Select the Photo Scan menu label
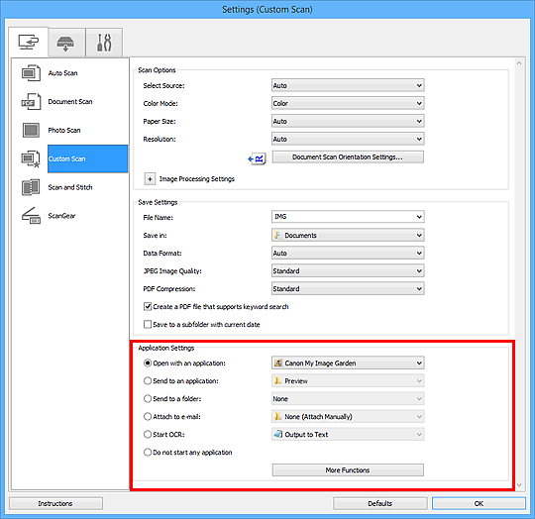The width and height of the screenshot is (535, 519). click(64, 131)
